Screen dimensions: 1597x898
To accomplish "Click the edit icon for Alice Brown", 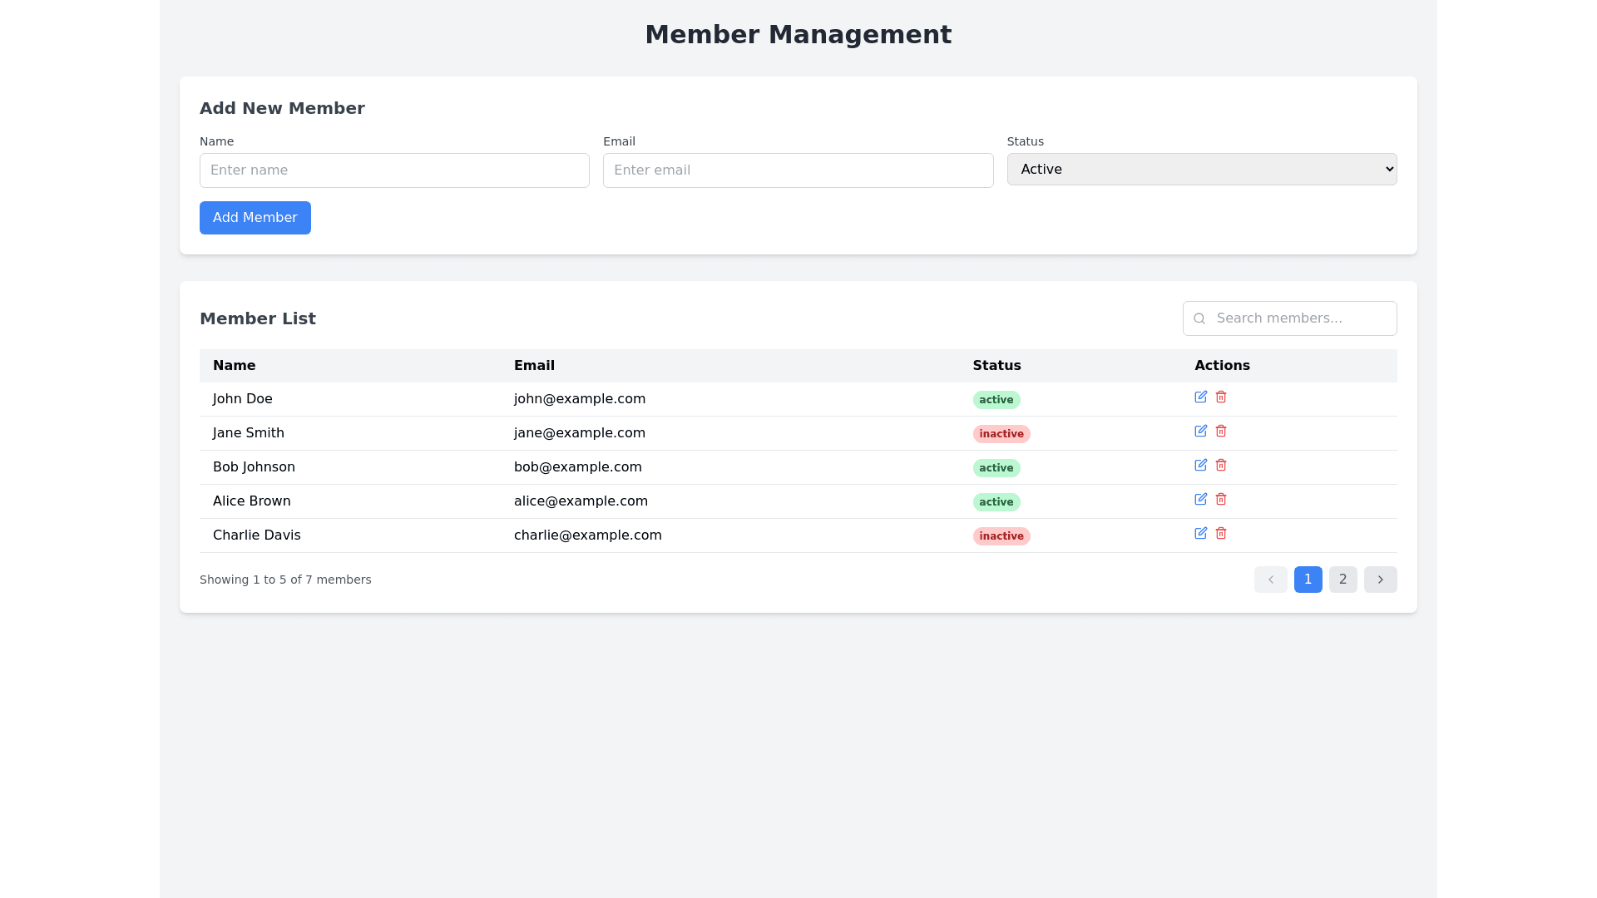I will coord(1200,500).
